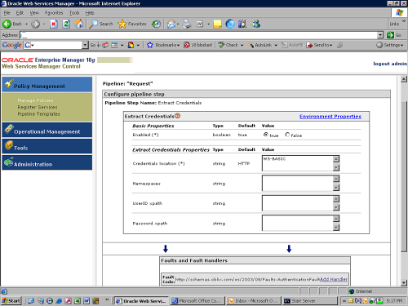Screen dimensions: 408x306
Task: Click in Namespaces value field
Action: 297,183
